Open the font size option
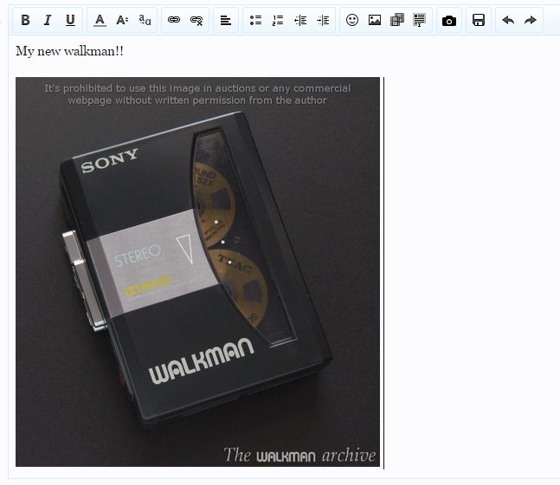 pyautogui.click(x=122, y=20)
